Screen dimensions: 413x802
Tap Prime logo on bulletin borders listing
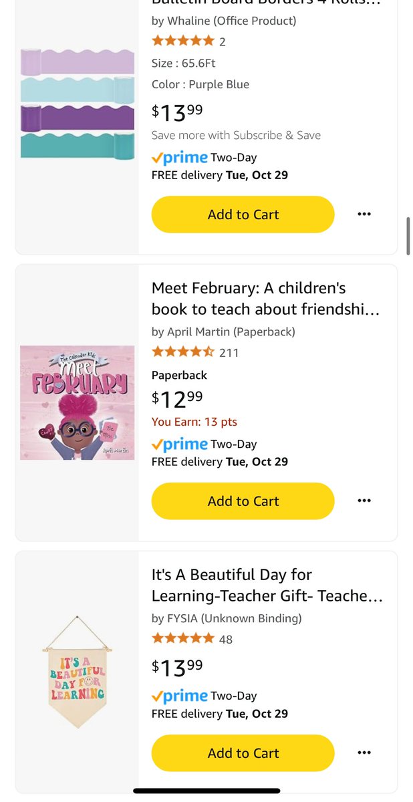(180, 158)
